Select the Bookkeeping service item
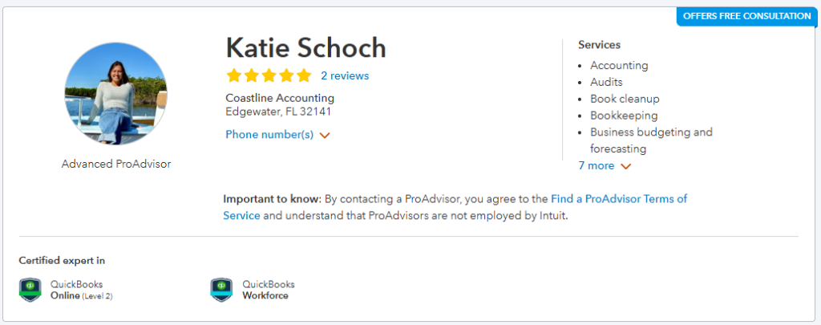 coord(624,116)
